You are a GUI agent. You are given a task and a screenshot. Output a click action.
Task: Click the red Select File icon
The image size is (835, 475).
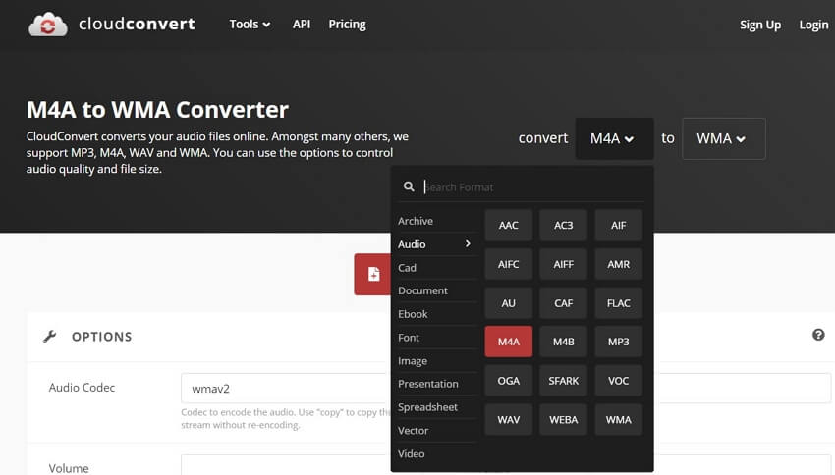coord(373,274)
